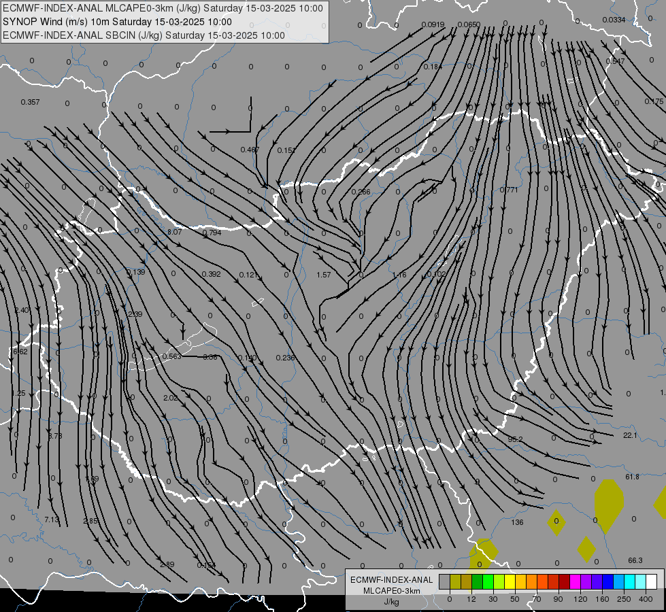The width and height of the screenshot is (666, 612).
Task: Click the map value 6.62
Action: click(x=20, y=352)
